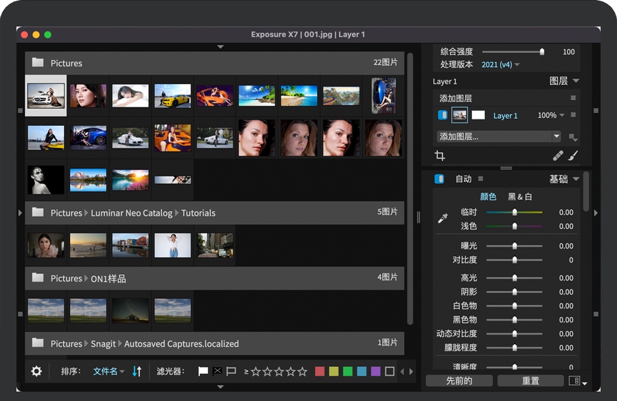Screen dimensions: 617x401
Task: Open Layer 1 hamburger options menu
Action: (x=573, y=115)
